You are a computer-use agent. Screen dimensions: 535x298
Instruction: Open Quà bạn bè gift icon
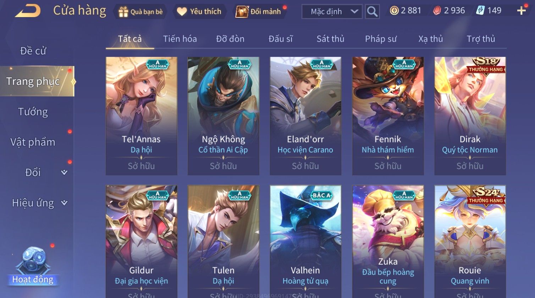123,12
